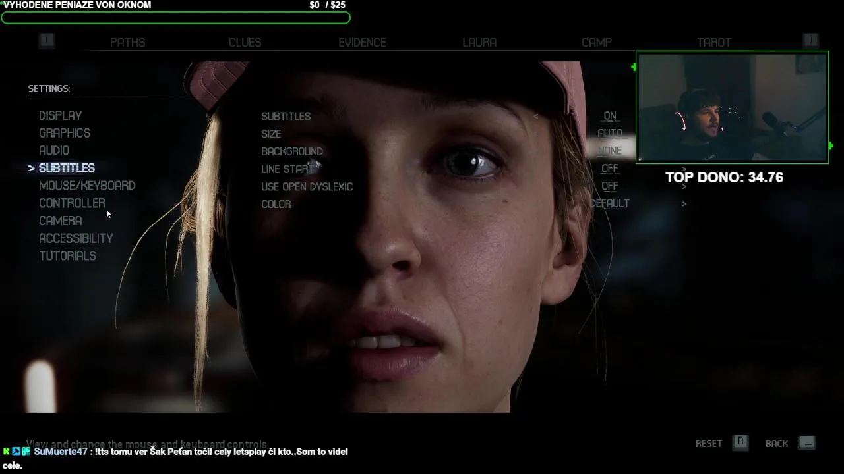Open Mouse/Keyboard settings
Image resolution: width=844 pixels, height=474 pixels.
87,186
